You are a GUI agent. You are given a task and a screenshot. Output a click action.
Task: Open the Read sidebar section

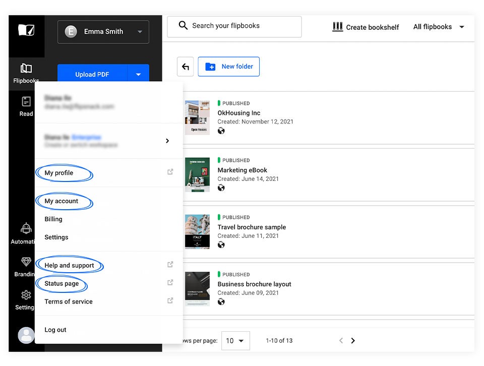[x=26, y=106]
